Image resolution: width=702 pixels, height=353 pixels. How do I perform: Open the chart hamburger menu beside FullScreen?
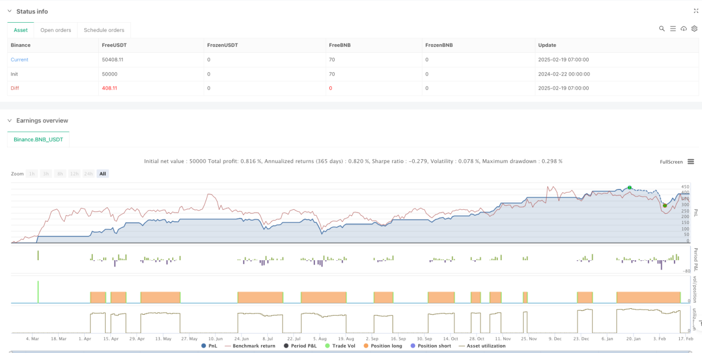(x=690, y=162)
